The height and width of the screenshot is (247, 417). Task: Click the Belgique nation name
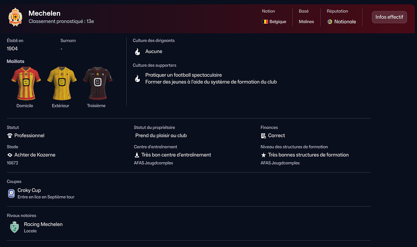tap(278, 22)
